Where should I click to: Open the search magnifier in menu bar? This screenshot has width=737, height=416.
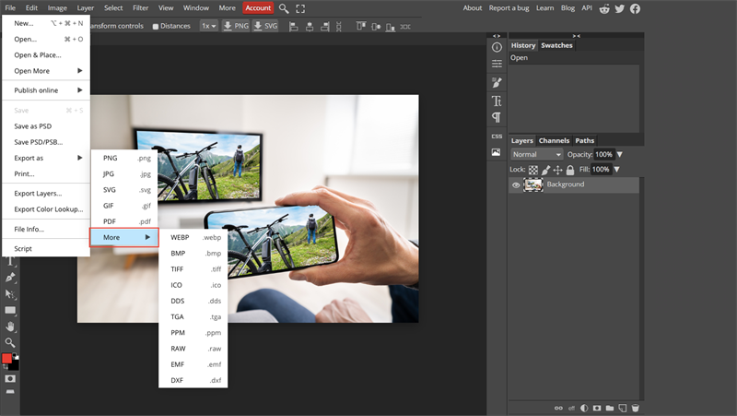(284, 8)
